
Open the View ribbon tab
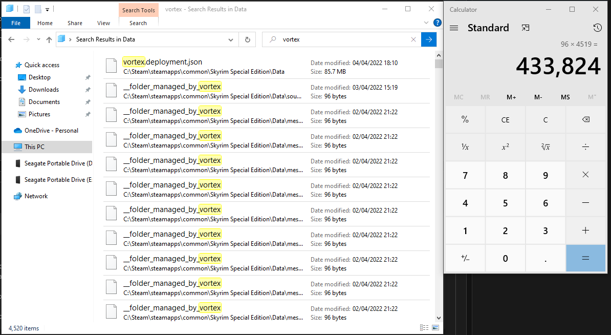[104, 23]
